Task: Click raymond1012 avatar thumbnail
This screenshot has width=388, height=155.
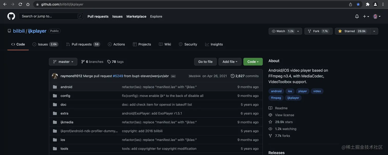Action: tap(55, 76)
